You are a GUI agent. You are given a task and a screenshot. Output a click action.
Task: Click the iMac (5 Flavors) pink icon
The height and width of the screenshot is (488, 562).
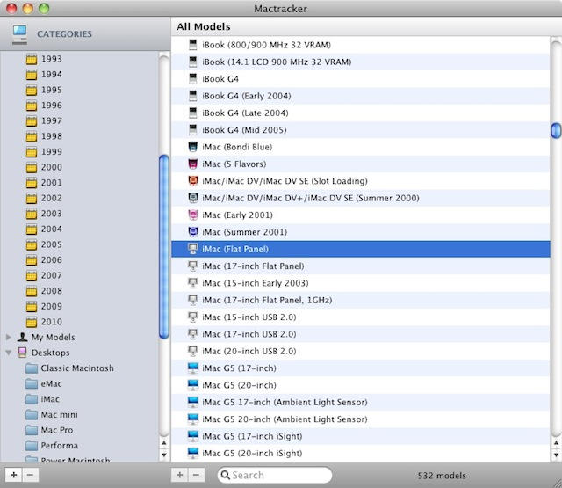coord(193,164)
